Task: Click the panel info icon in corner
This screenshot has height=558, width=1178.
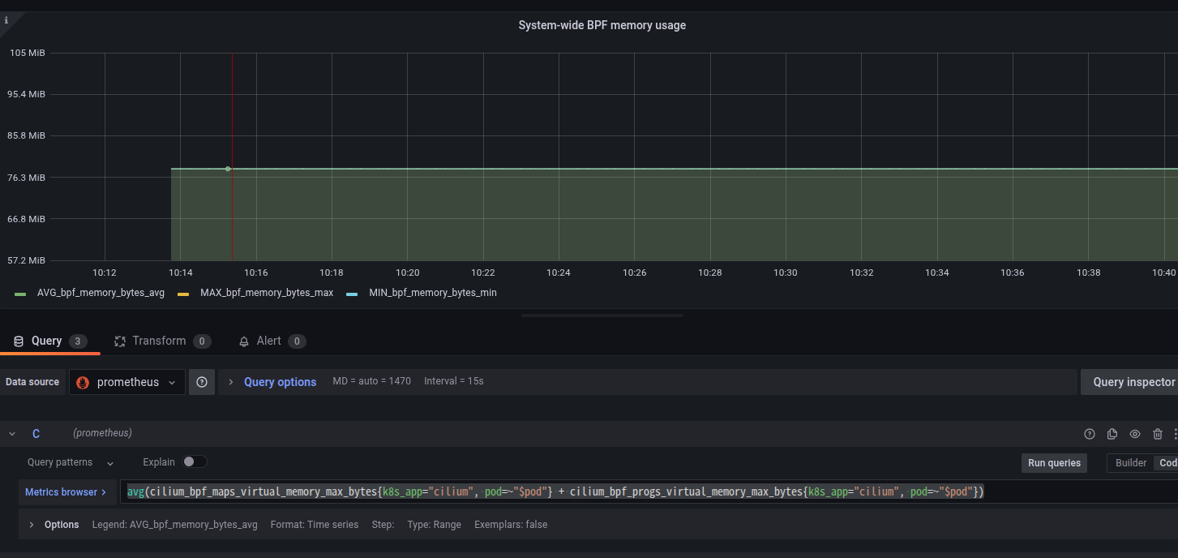Action: click(6, 20)
